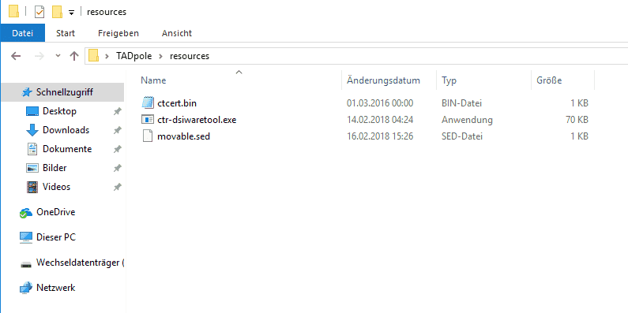Click TADpole in the address path

coord(133,56)
